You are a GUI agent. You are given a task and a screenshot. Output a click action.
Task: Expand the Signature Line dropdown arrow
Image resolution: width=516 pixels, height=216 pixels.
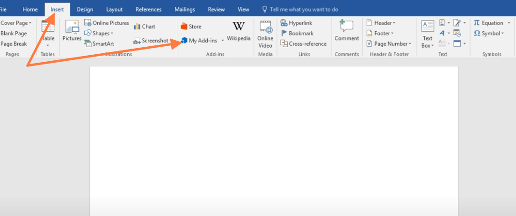465,23
